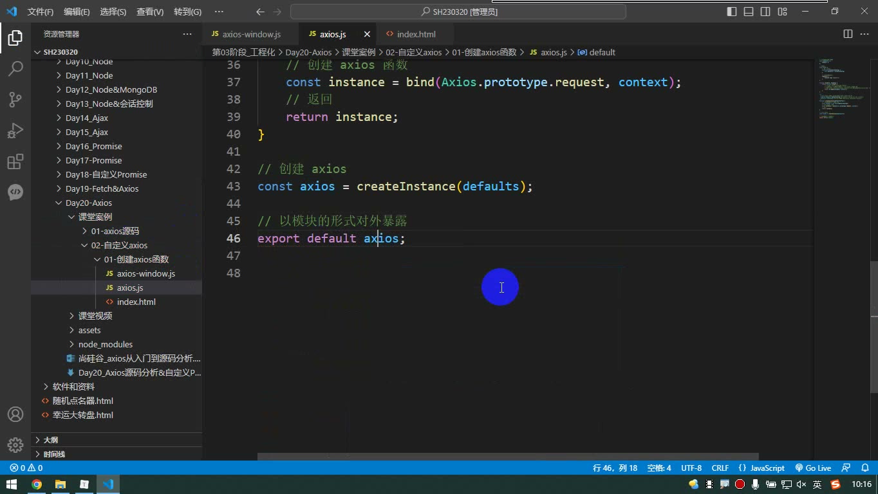Toggle bottom panel layout button
This screenshot has height=494, width=878.
[749, 12]
